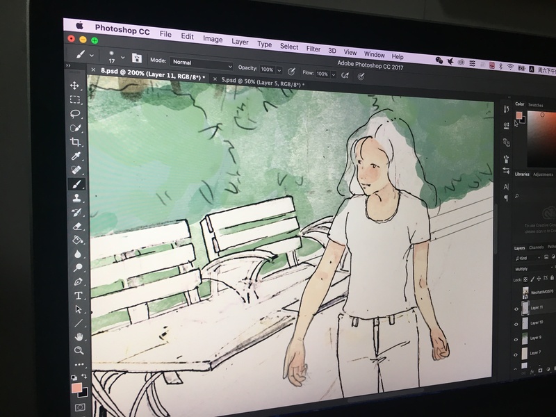Open the brush preset picker arrow
Viewport: 556px width, 417px height.
pyautogui.click(x=123, y=58)
